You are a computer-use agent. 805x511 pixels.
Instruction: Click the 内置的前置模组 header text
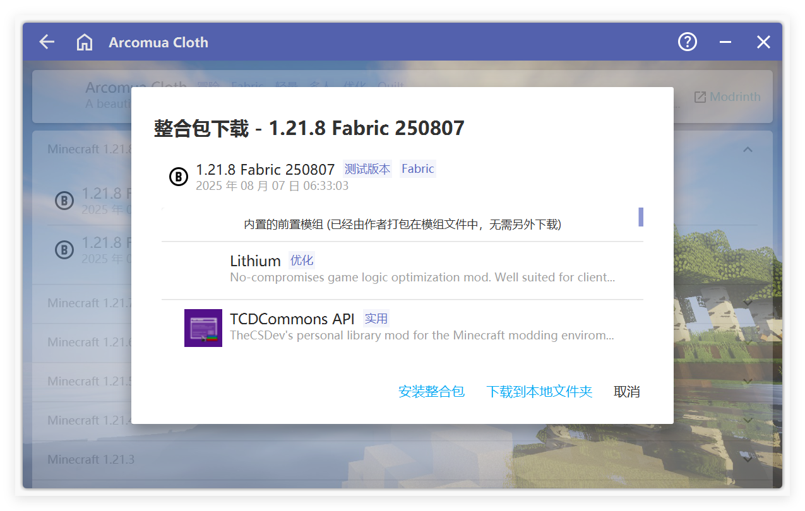[402, 225]
